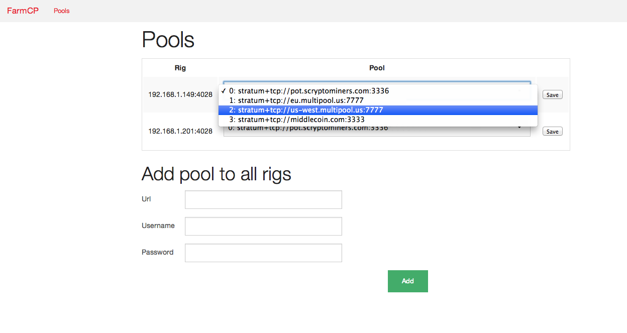Click the Url field label
627x333 pixels.
pos(146,199)
